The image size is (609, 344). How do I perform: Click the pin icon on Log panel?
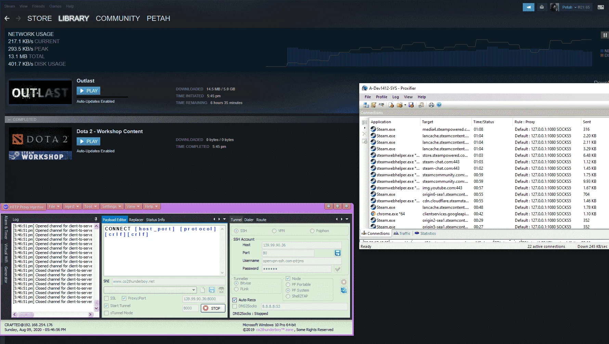[96, 219]
